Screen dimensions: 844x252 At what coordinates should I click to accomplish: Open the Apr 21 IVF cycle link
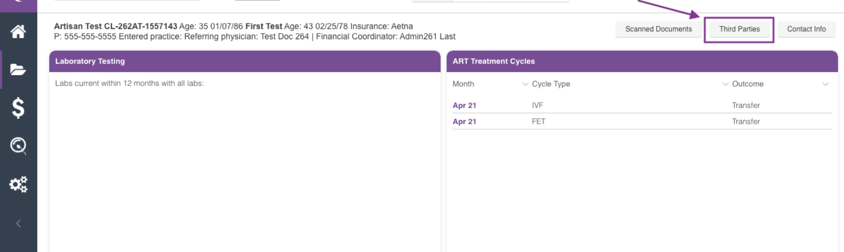[464, 105]
